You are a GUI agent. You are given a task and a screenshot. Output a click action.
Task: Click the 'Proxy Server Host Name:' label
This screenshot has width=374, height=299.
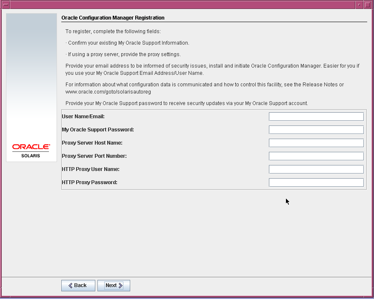pos(92,142)
